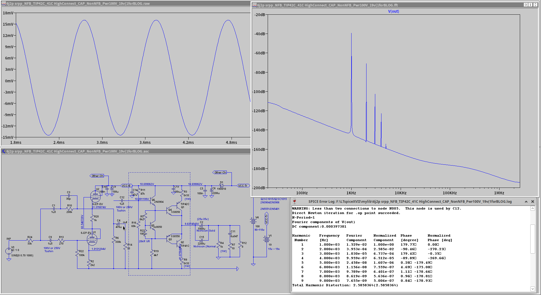Click the schematic icon in the .asc window title
This screenshot has height=295, width=541.
pos(4,151)
